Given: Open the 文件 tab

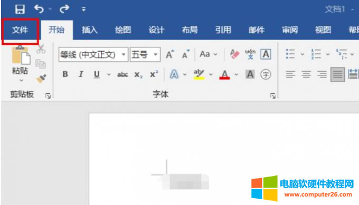Looking at the screenshot, I should pyautogui.click(x=20, y=30).
